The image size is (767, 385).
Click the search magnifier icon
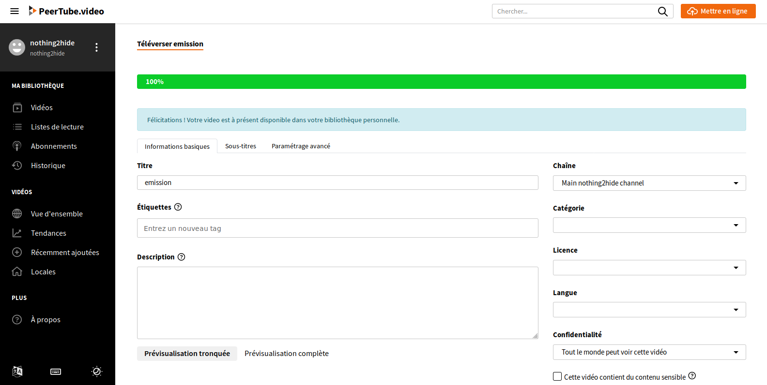pos(662,11)
